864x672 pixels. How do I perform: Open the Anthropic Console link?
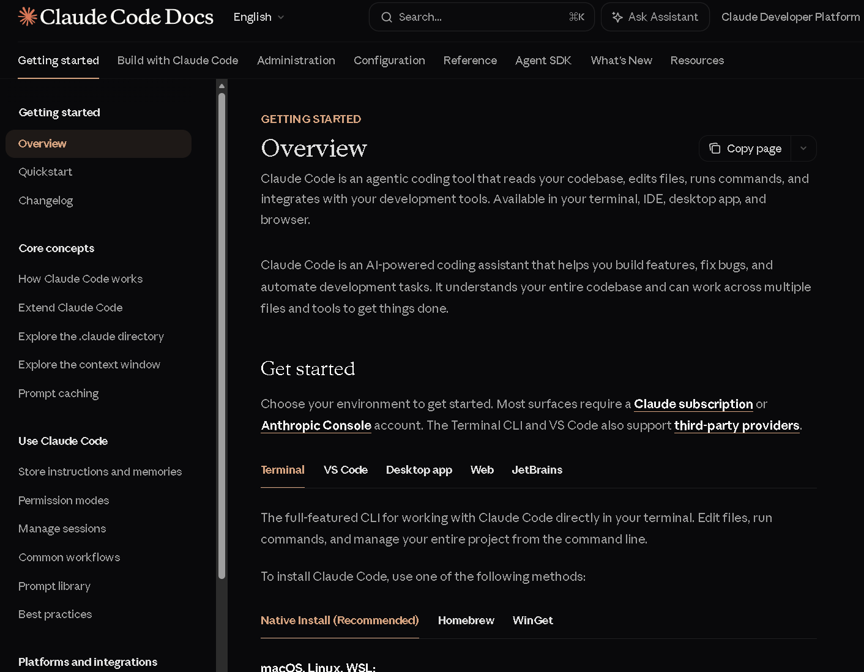pyautogui.click(x=316, y=425)
